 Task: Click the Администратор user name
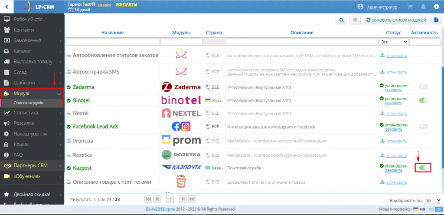(382, 7)
